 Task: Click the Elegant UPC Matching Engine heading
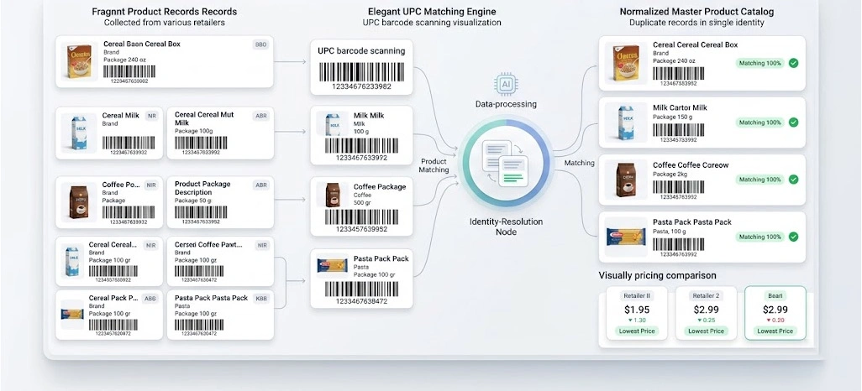pyautogui.click(x=432, y=11)
